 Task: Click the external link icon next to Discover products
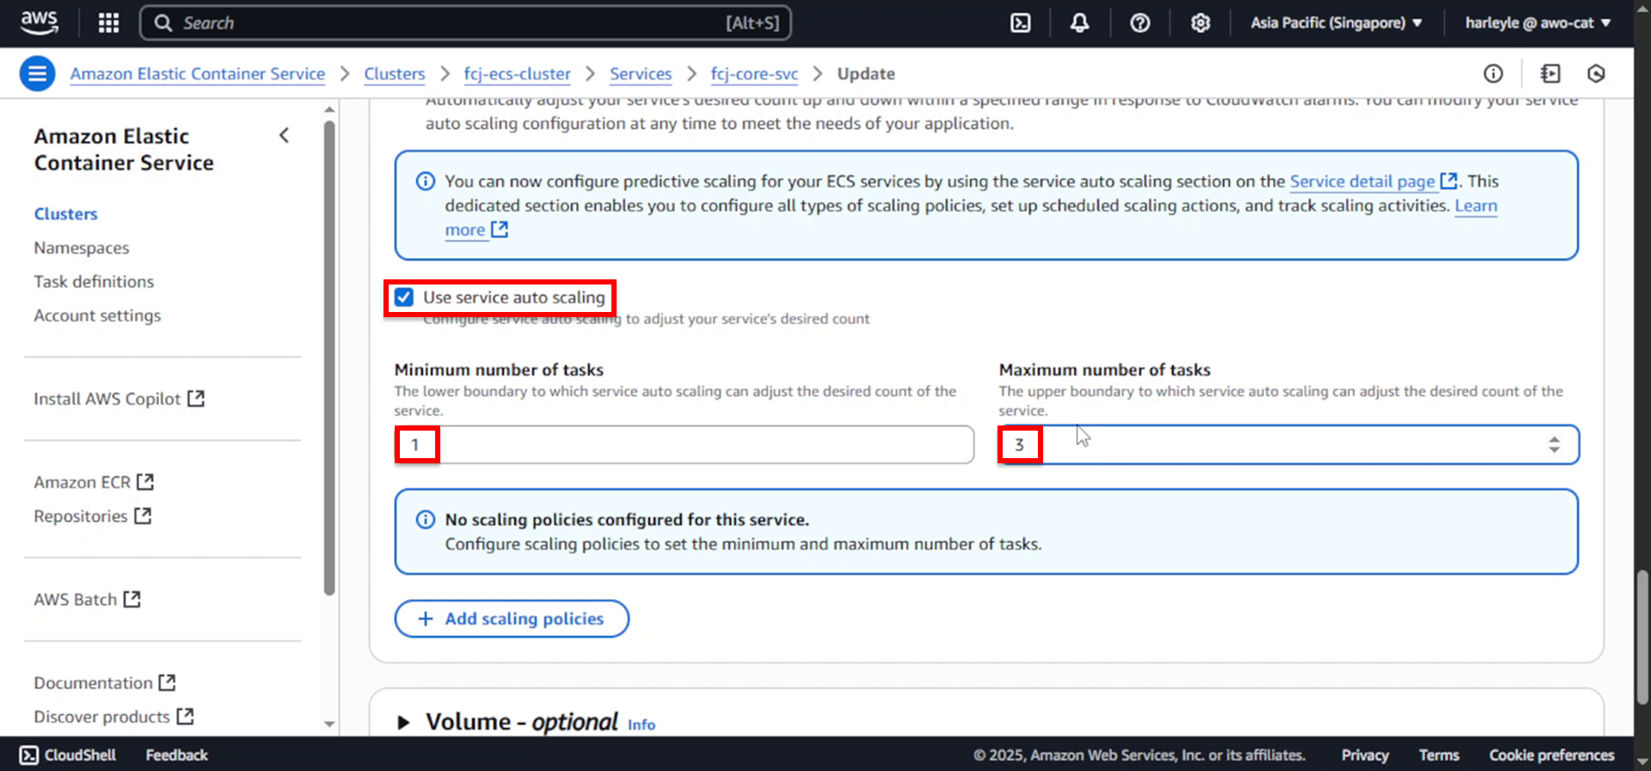(x=185, y=716)
